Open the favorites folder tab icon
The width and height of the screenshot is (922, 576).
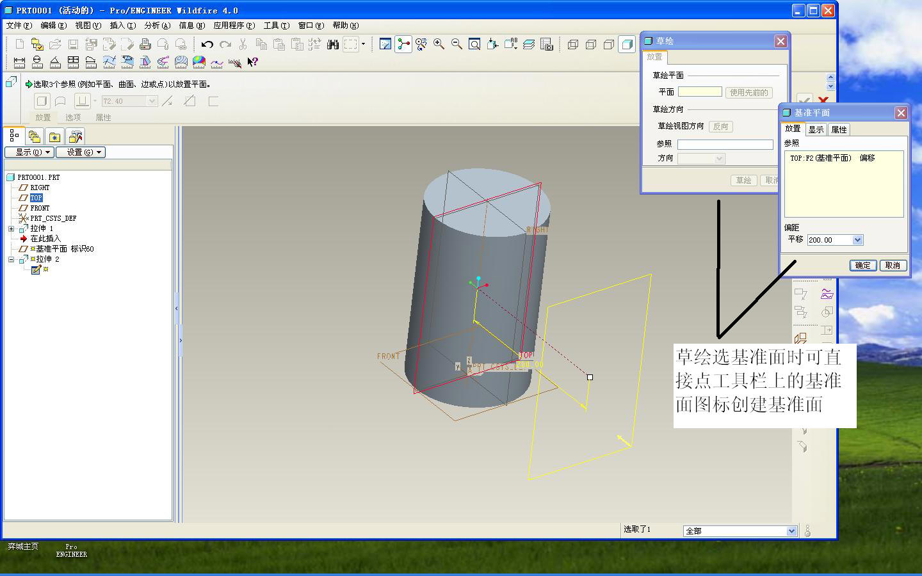coord(55,136)
